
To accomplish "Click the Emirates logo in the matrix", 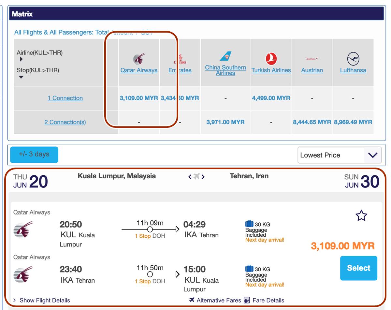I will coord(180,59).
